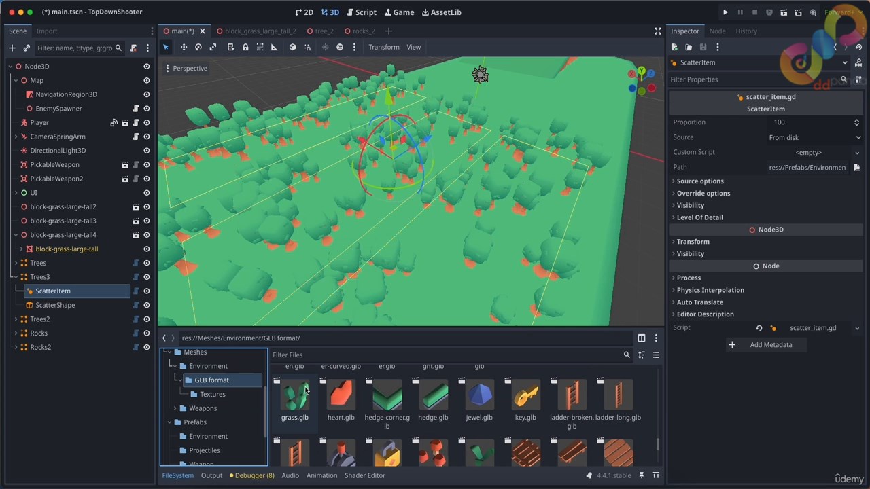
Task: Toggle preview sunlight icon
Action: 325,47
